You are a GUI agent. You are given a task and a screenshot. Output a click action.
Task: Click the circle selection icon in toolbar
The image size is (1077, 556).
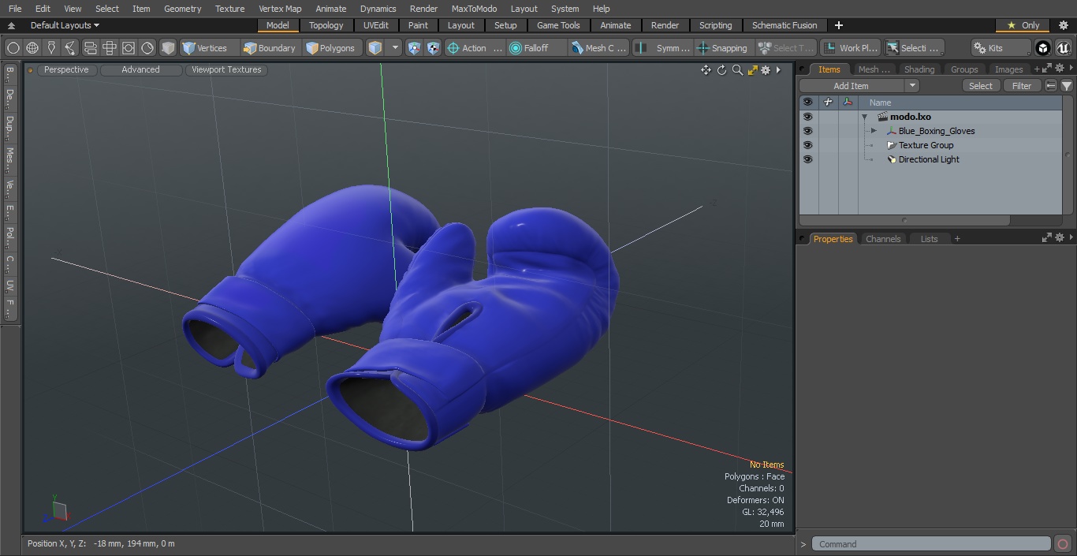pos(13,48)
